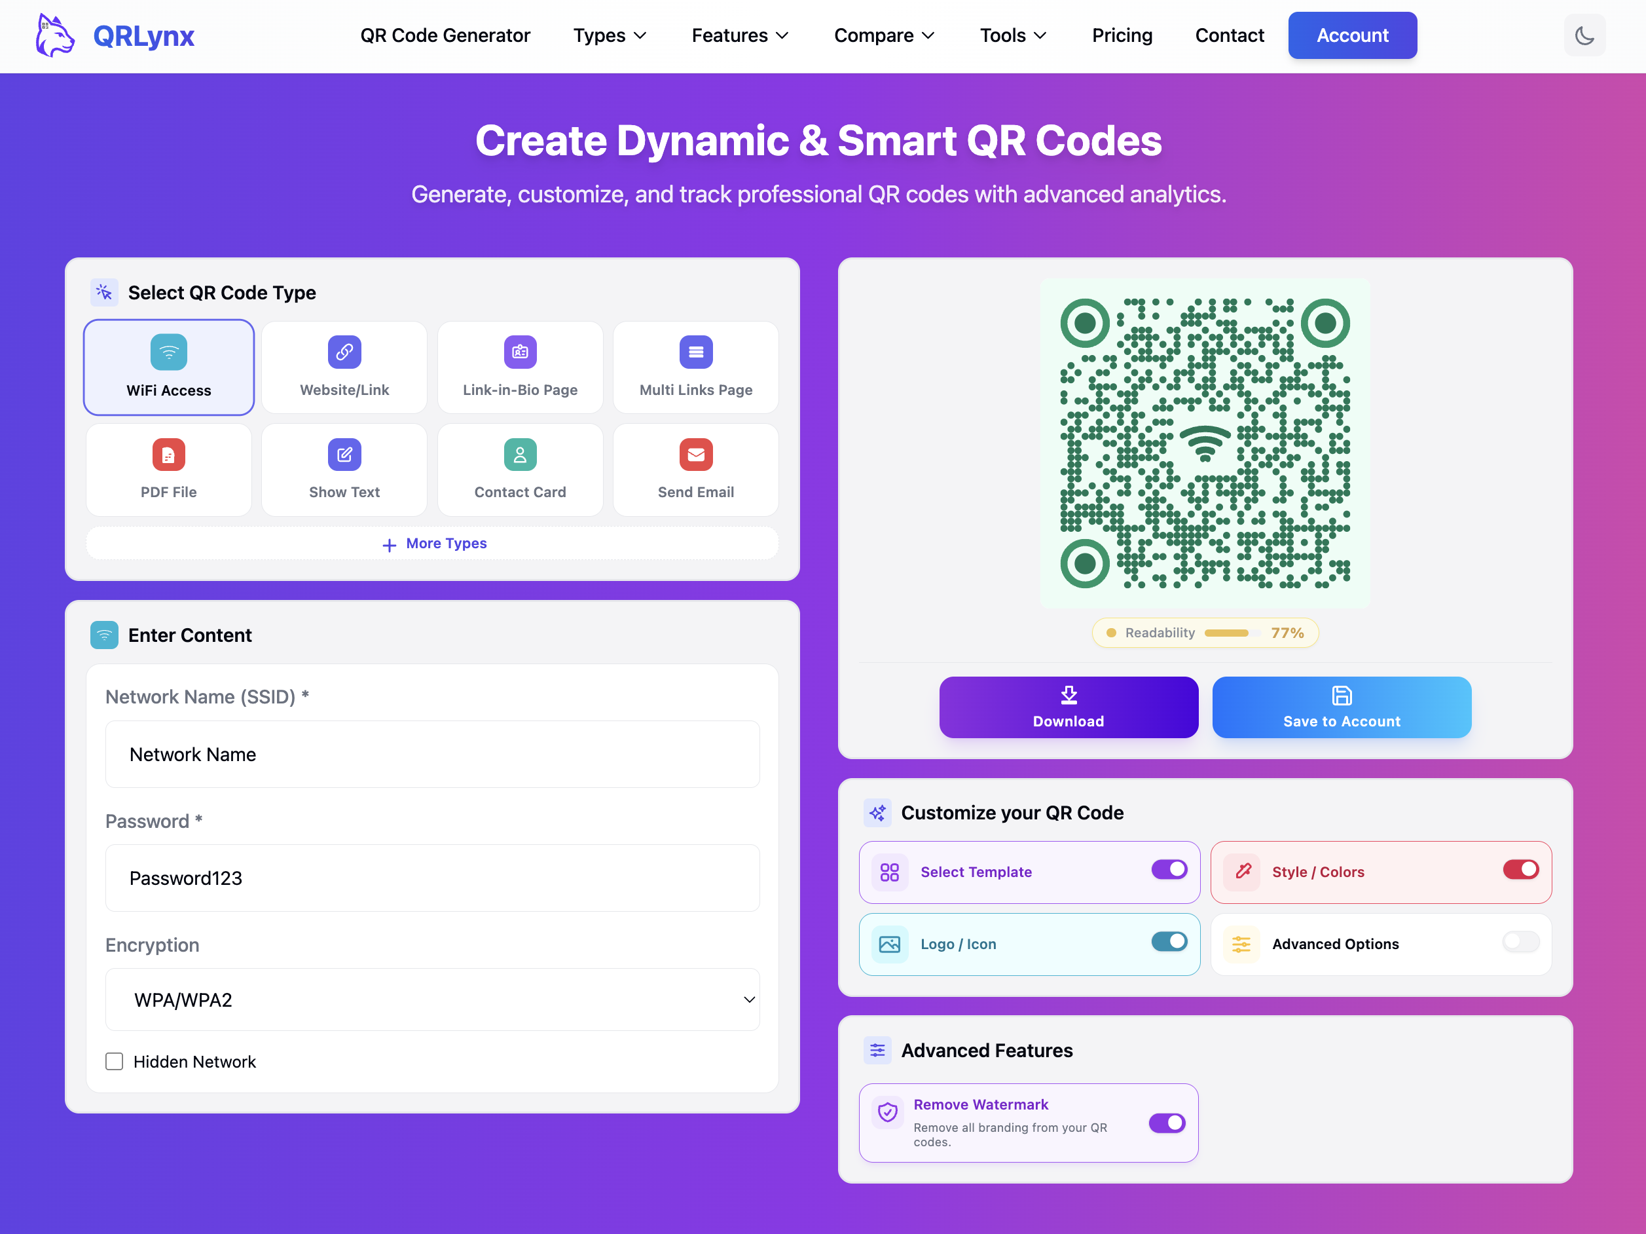Pick the Link-in-Bio Page icon
The width and height of the screenshot is (1646, 1234).
coord(519,352)
